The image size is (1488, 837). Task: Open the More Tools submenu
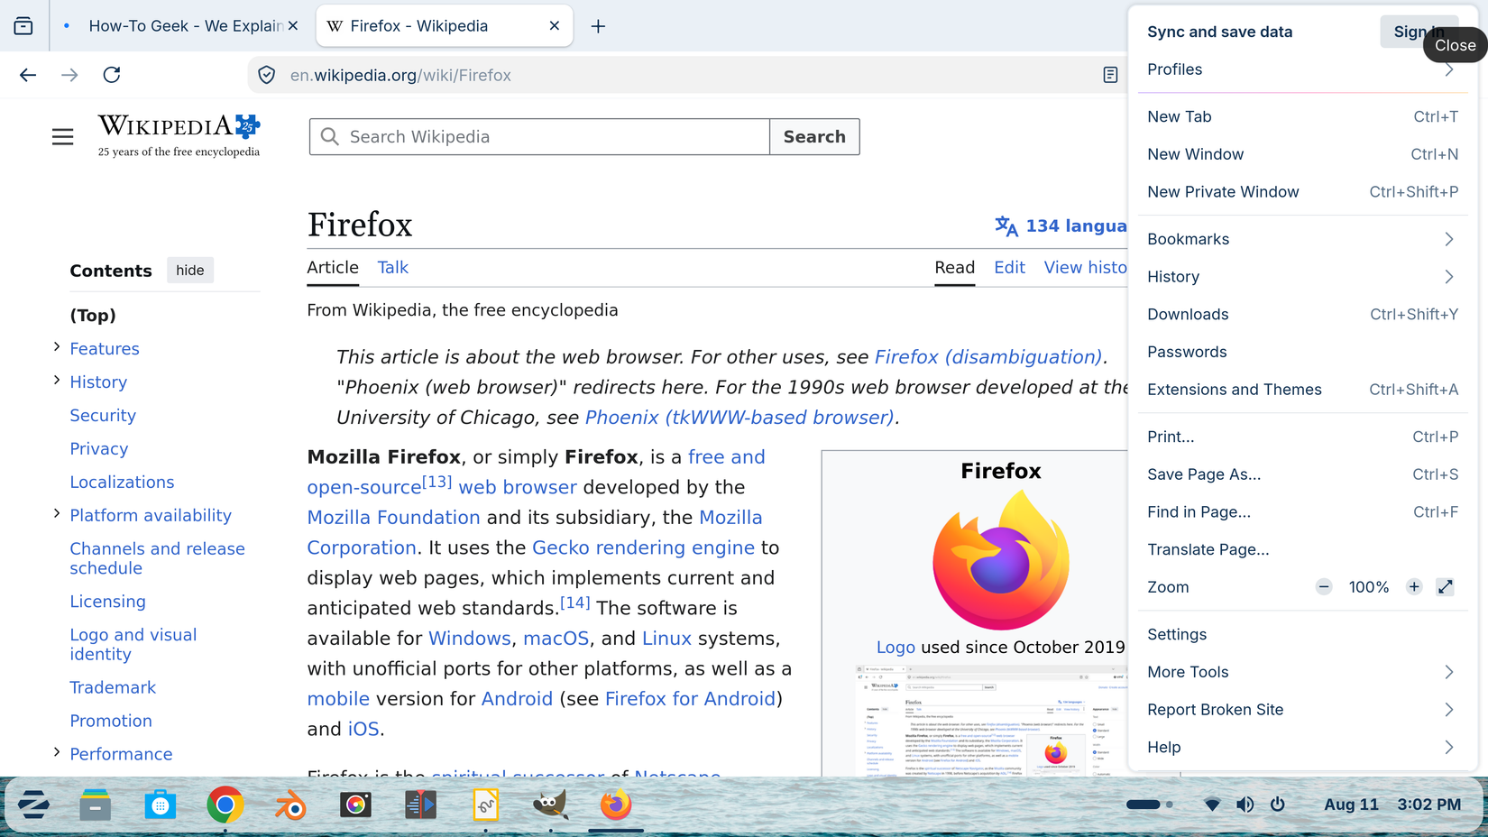pyautogui.click(x=1302, y=672)
